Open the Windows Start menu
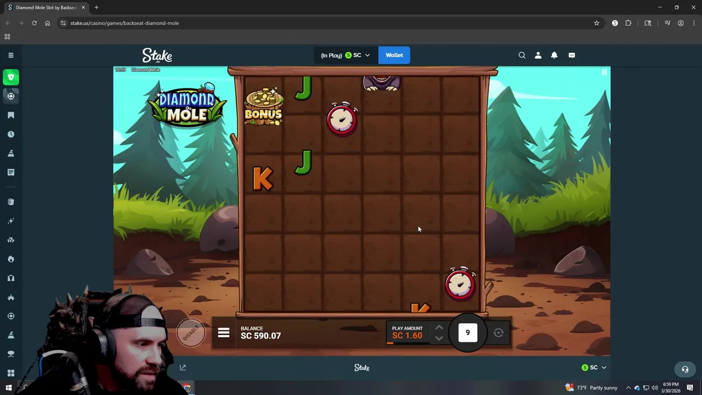 click(8, 388)
